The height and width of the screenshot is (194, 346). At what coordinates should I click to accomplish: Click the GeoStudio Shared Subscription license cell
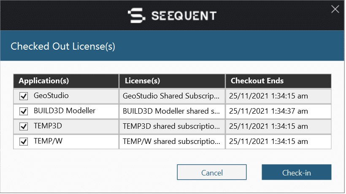[x=172, y=96]
